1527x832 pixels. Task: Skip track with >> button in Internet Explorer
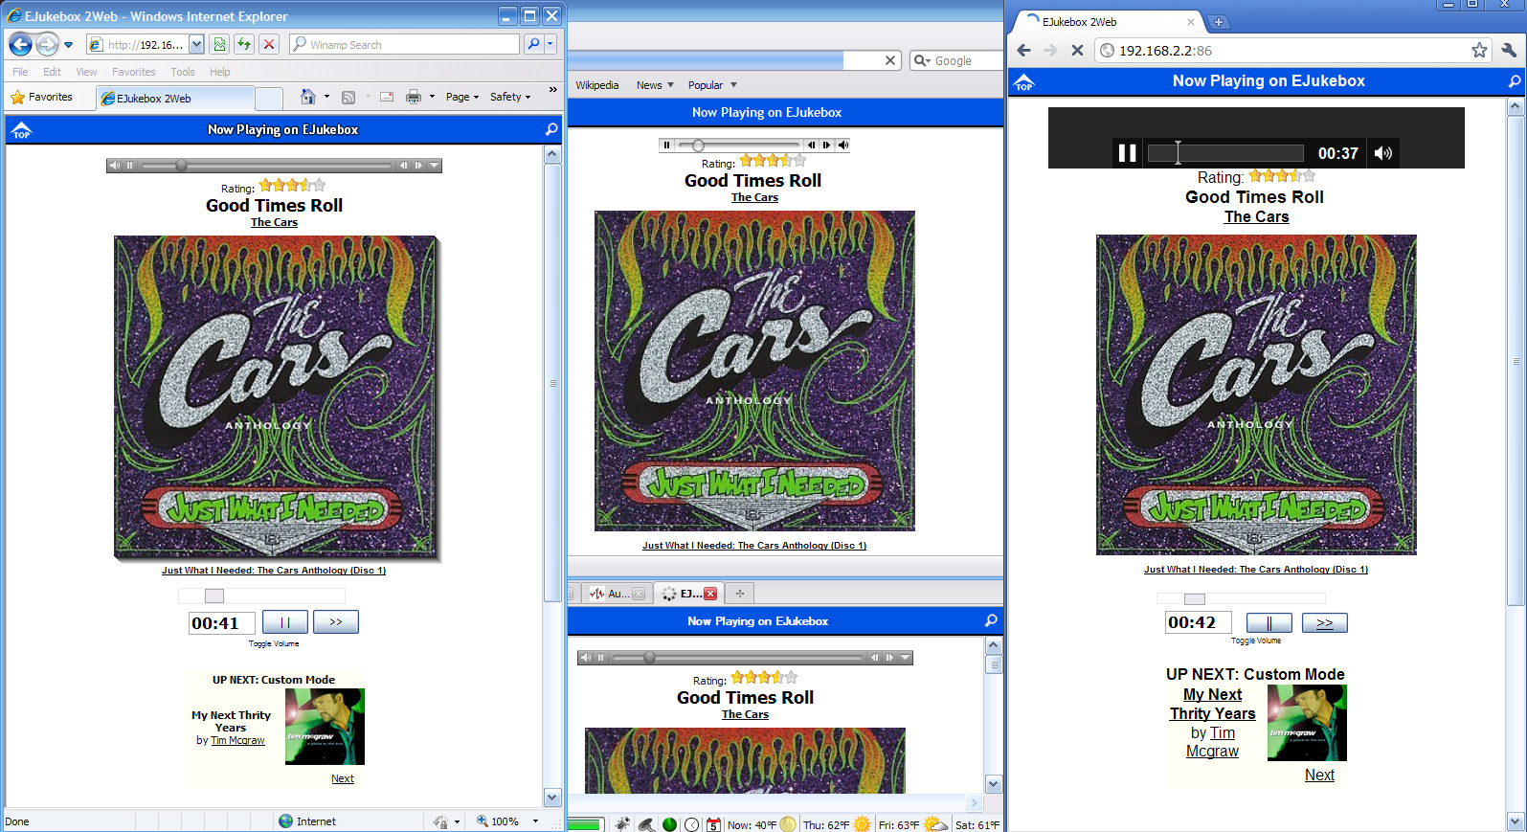click(x=336, y=622)
